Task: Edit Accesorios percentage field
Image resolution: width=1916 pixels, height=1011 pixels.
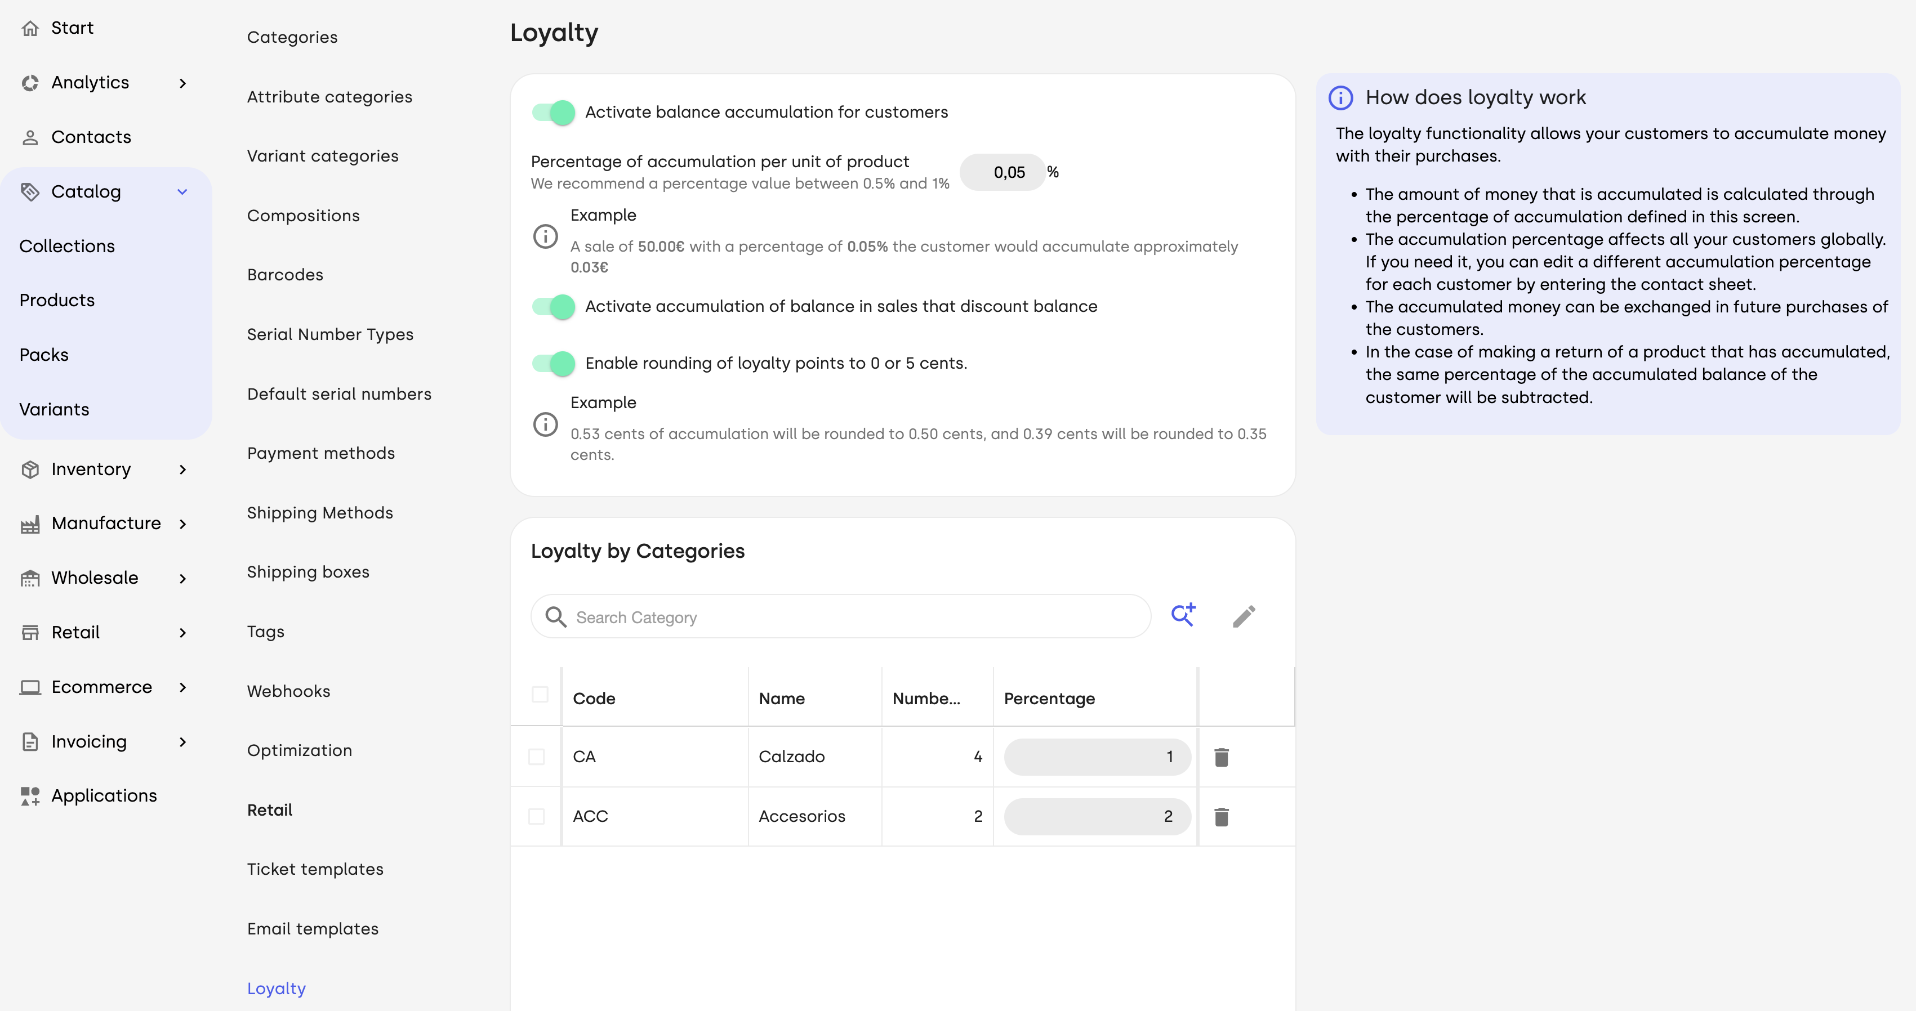Action: pos(1097,816)
